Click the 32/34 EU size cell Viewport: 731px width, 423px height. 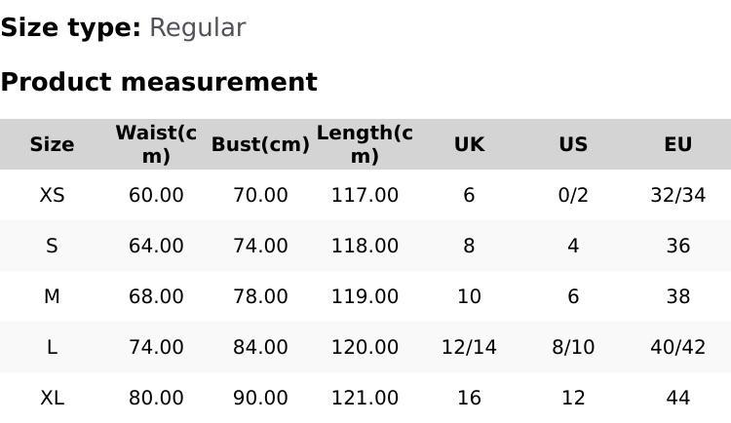coord(678,195)
